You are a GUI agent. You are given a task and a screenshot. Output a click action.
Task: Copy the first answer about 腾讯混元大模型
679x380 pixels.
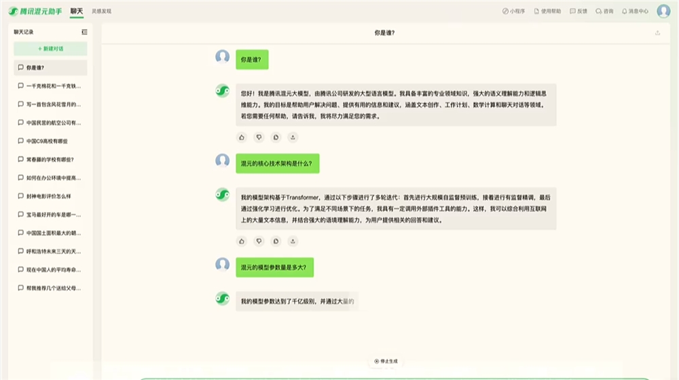276,138
